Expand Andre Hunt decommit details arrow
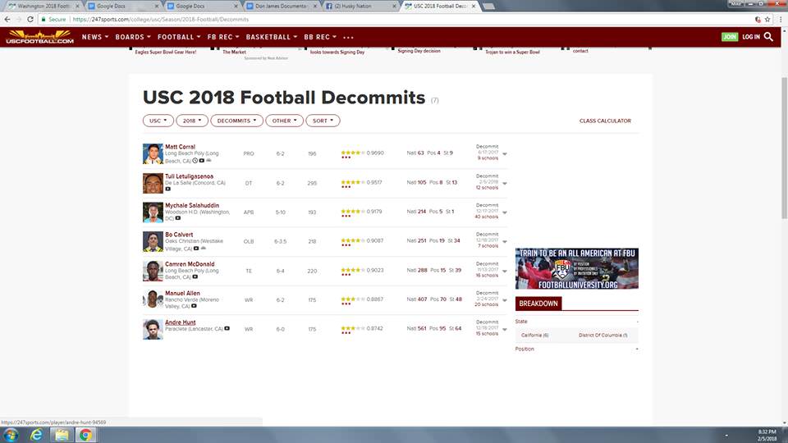 (x=505, y=330)
